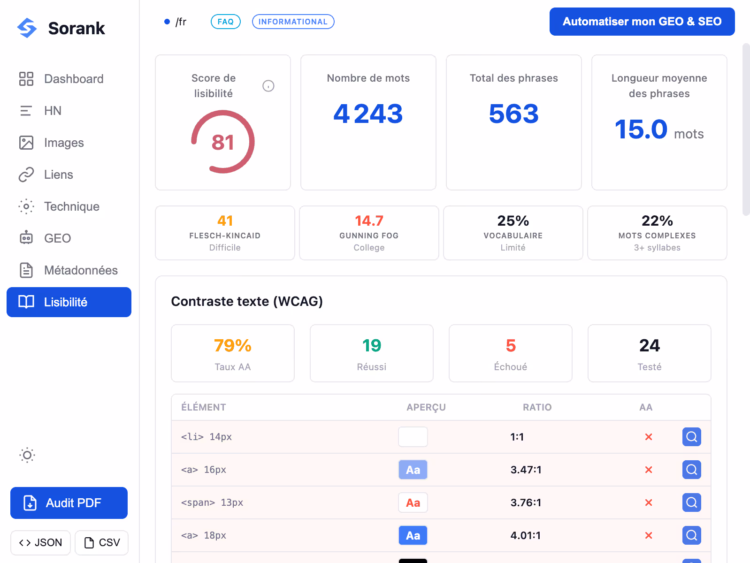Image resolution: width=750 pixels, height=563 pixels.
Task: Click Automatiser mon GEO & SEO button
Action: point(642,22)
